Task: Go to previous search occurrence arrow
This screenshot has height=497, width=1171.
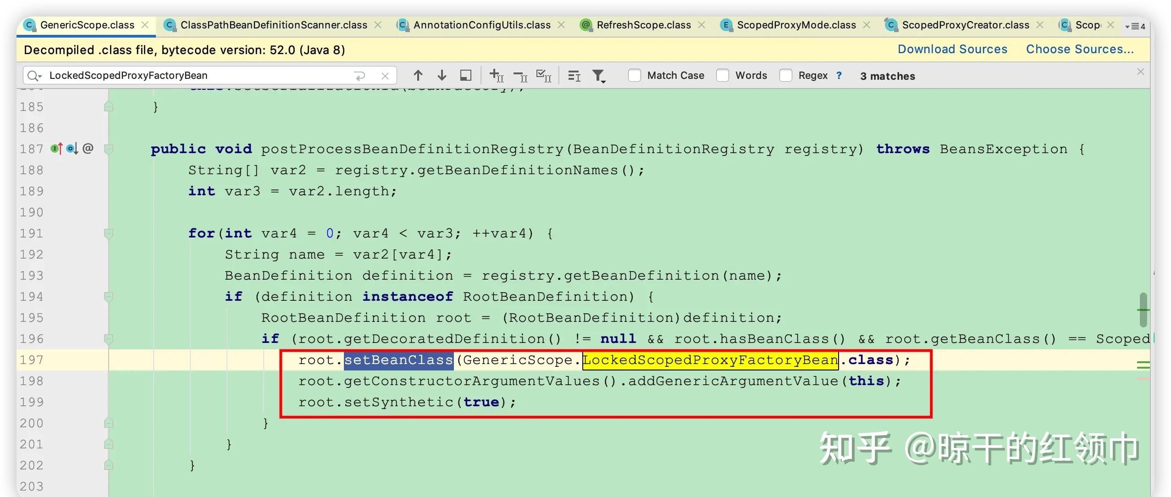Action: pos(418,75)
